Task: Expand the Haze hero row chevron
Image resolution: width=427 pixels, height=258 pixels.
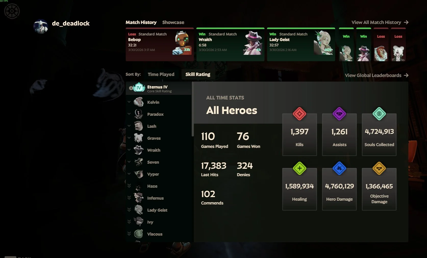Action: coord(129,186)
